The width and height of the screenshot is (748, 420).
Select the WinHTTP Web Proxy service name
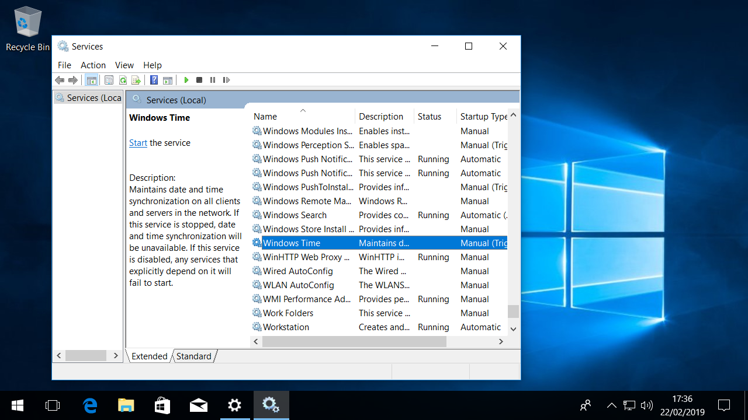pos(307,257)
